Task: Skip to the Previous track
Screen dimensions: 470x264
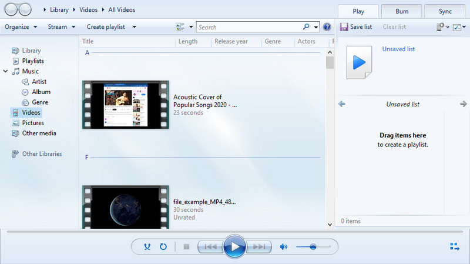Action: (x=210, y=246)
